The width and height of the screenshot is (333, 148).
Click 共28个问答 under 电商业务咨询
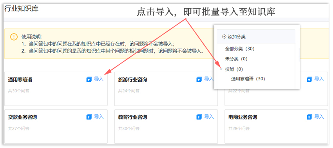(x=239, y=128)
